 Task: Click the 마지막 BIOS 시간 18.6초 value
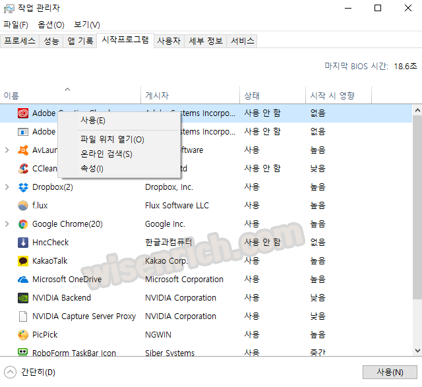[406, 66]
